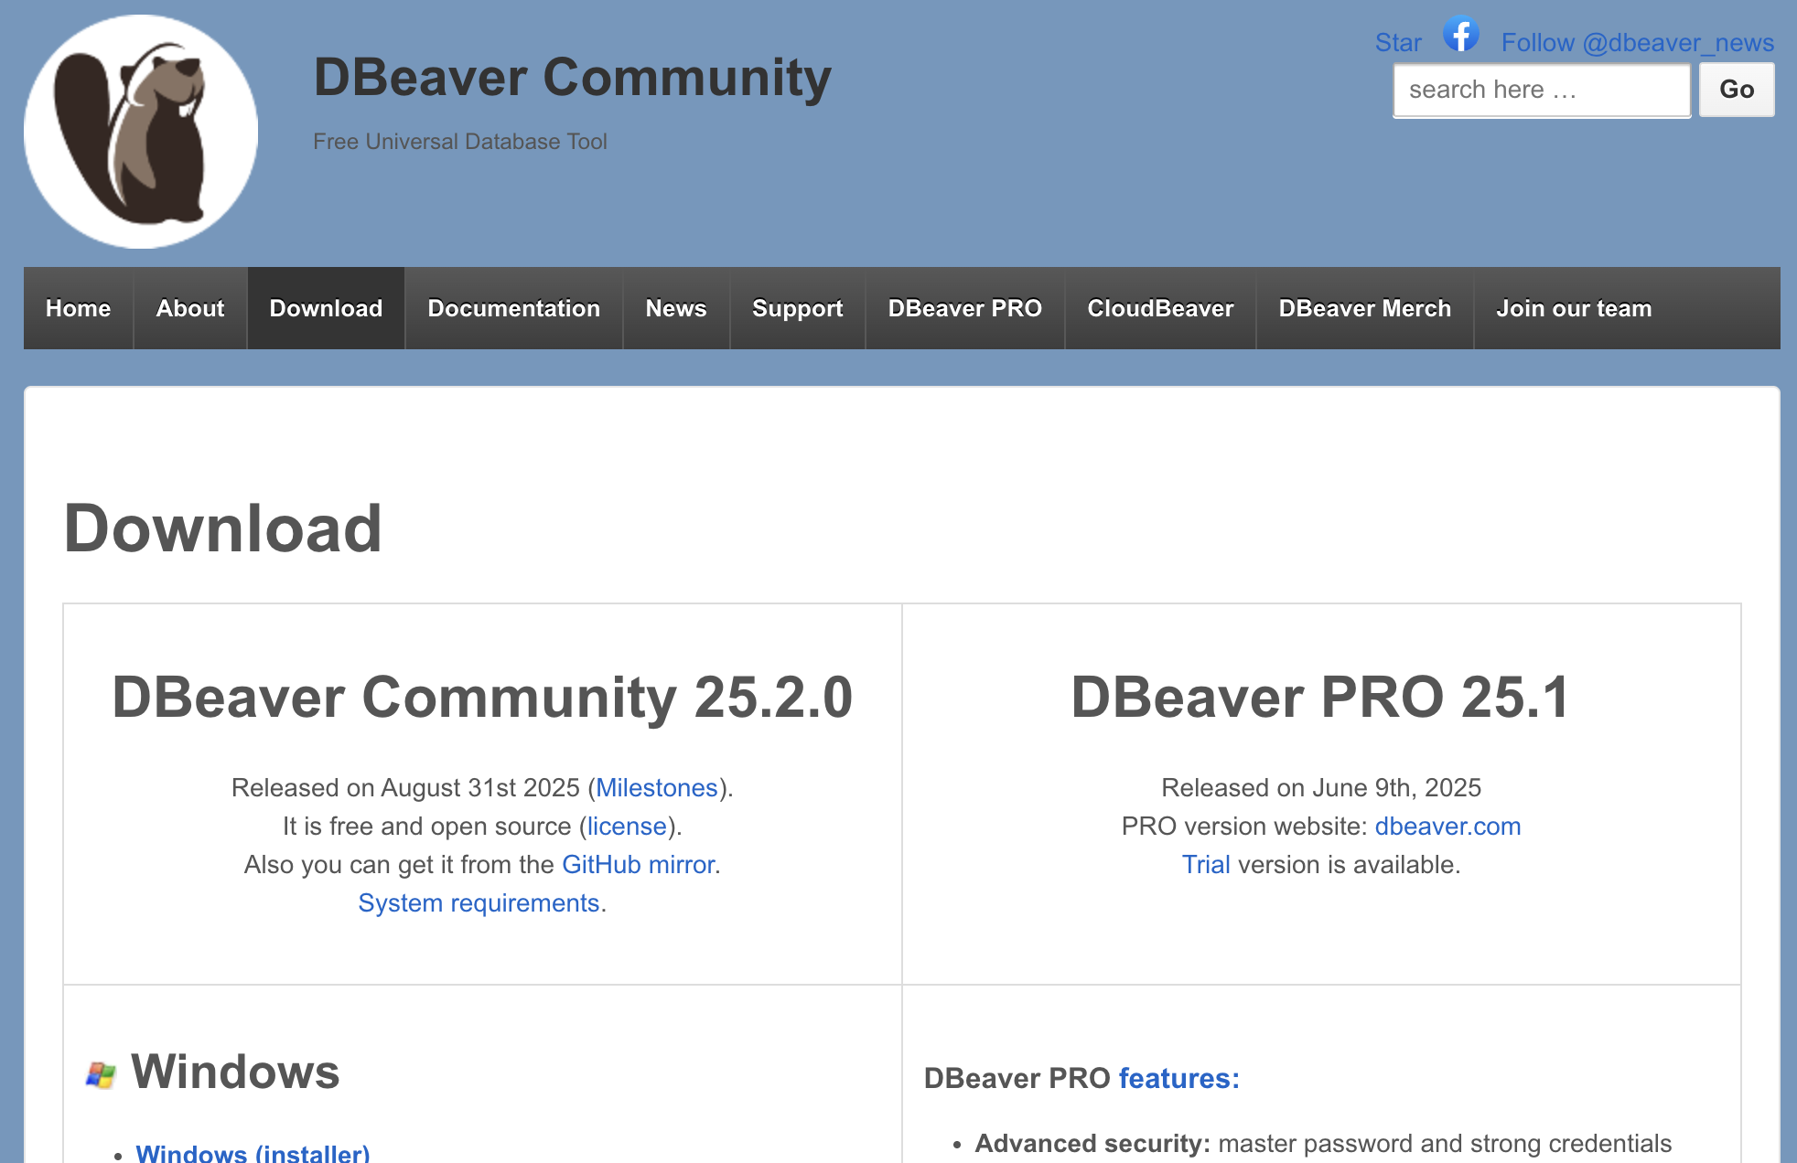Select the Download menu tab

(326, 308)
